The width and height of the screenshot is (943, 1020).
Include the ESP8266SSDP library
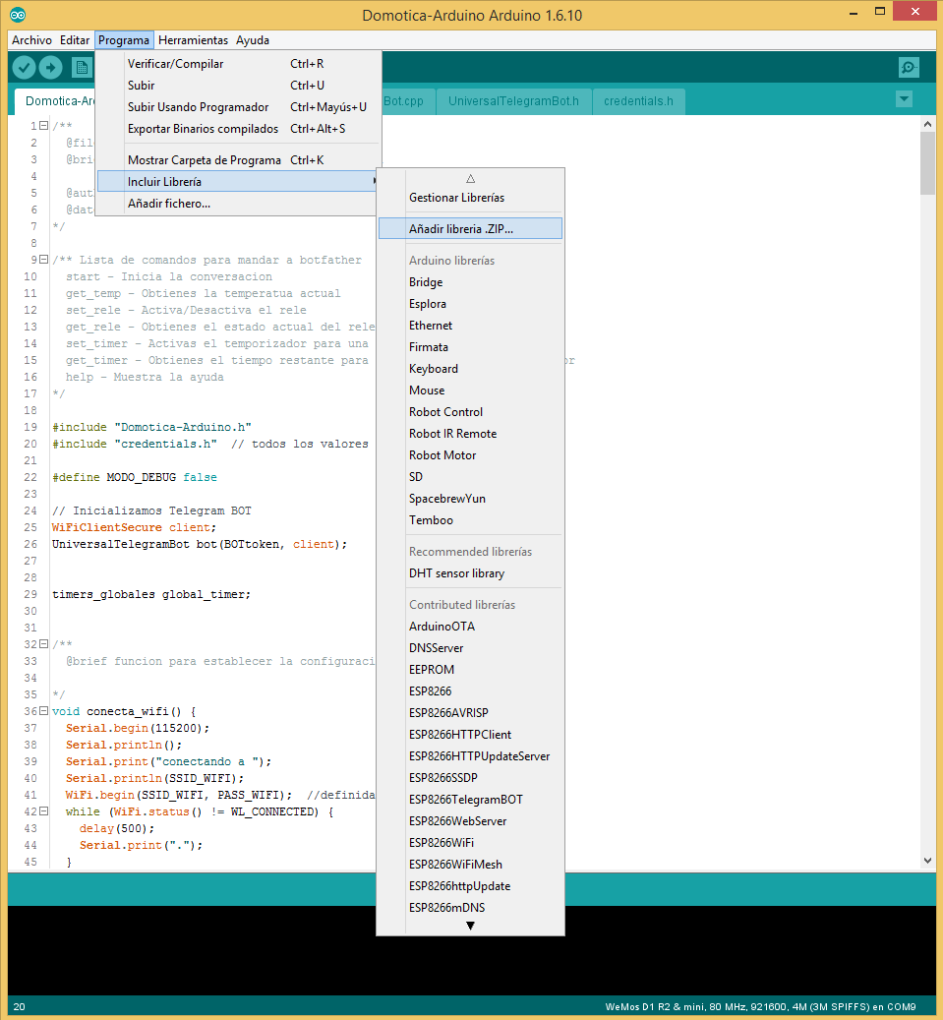click(470, 777)
